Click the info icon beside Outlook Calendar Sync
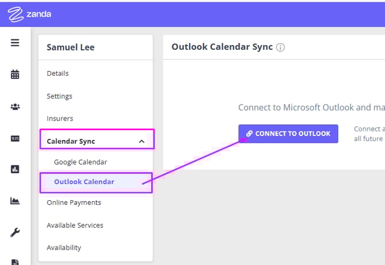 tap(280, 48)
